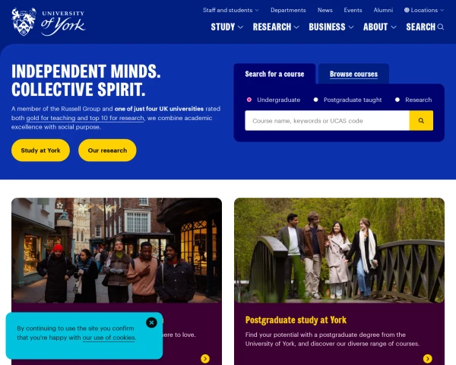456x365 pixels.
Task: Open the Staff and students dropdown
Action: pos(230,10)
